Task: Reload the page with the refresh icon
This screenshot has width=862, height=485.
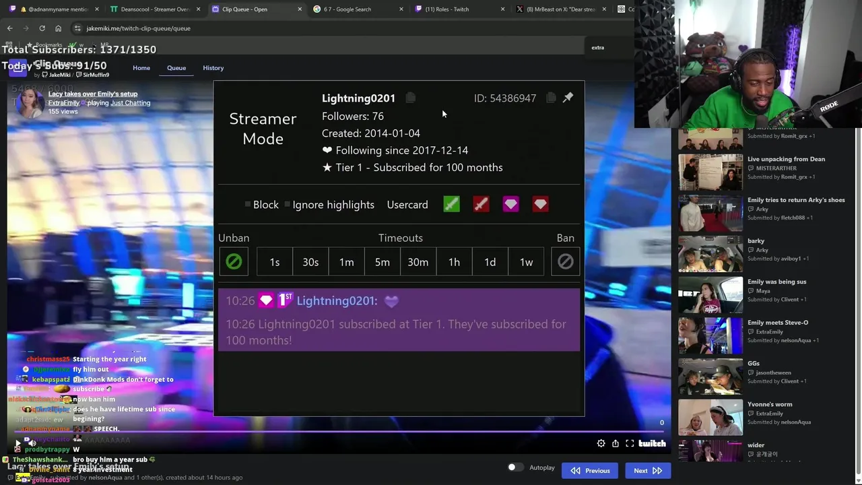Action: (x=42, y=28)
